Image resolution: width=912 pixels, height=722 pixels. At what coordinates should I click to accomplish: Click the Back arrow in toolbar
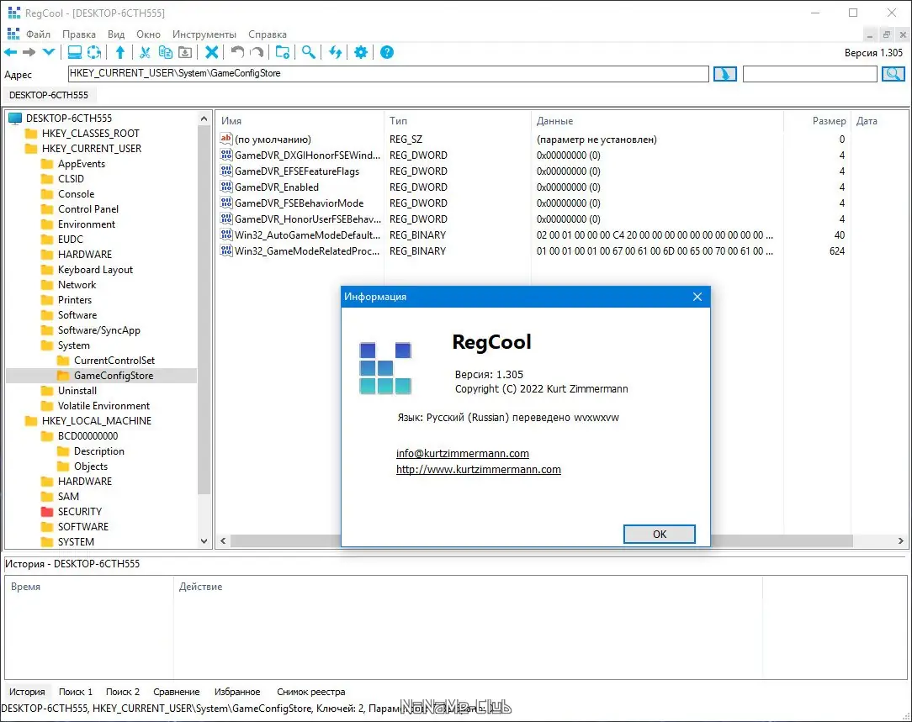[x=10, y=52]
